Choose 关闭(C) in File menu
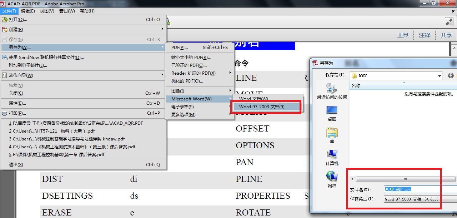 coord(84,93)
